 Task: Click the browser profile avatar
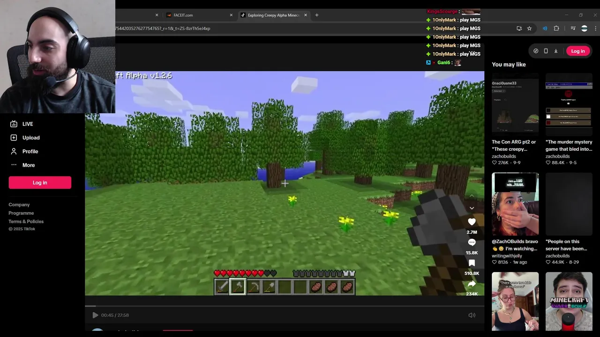tap(584, 29)
